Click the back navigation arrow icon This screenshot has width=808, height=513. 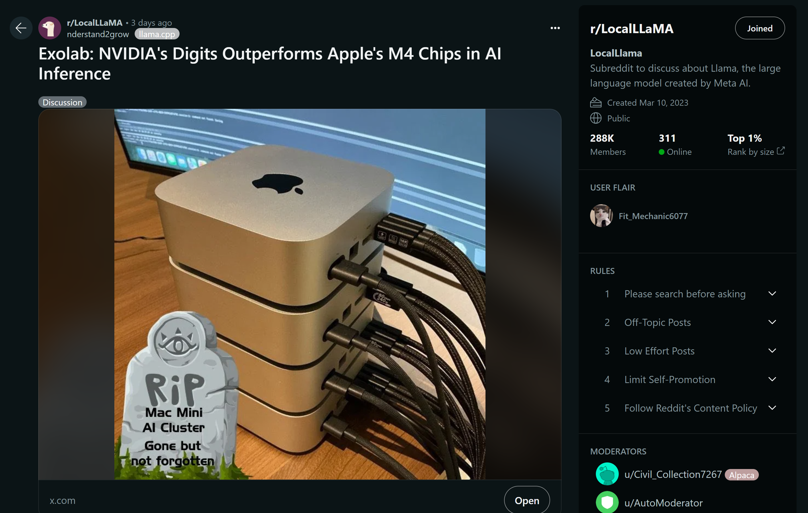[x=20, y=28]
